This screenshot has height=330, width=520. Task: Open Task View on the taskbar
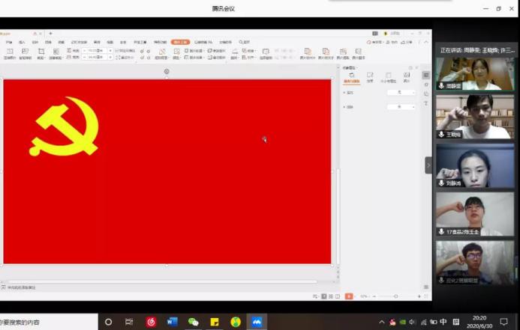point(129,322)
